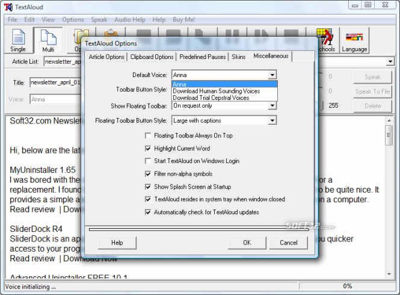This screenshot has height=295, width=400.
Task: Choose Download Human Sounding Voices entry
Action: 224,91
